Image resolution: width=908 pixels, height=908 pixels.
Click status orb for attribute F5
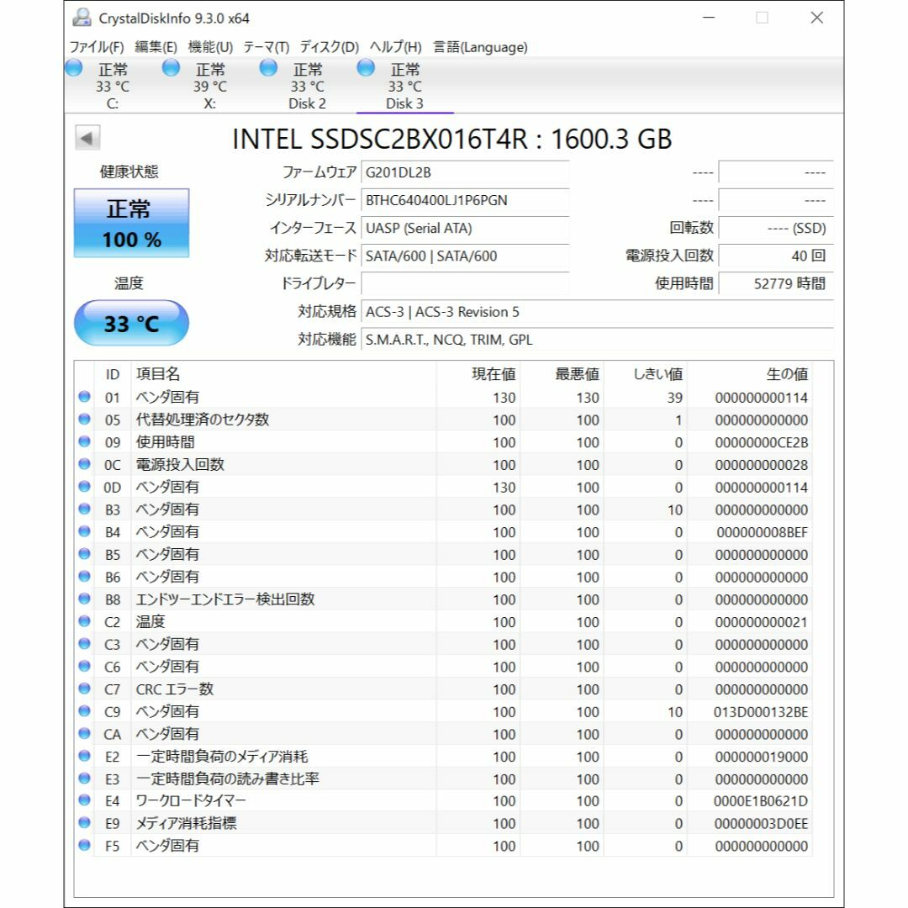[x=85, y=846]
